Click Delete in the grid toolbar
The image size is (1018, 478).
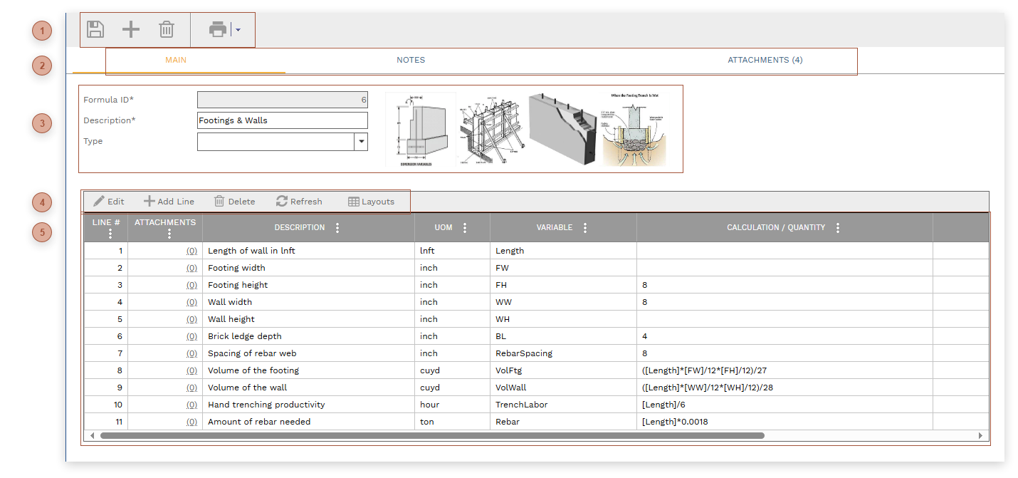tap(235, 202)
